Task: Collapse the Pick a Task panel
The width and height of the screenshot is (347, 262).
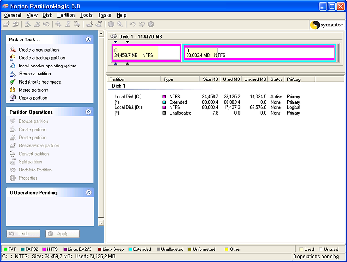Action: coord(88,39)
